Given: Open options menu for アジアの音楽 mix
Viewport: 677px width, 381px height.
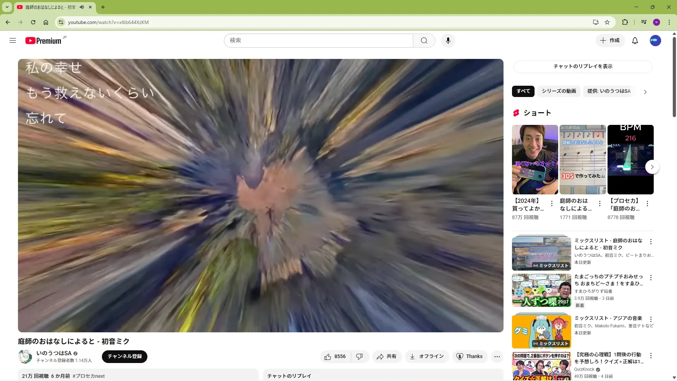Looking at the screenshot, I should [x=651, y=319].
